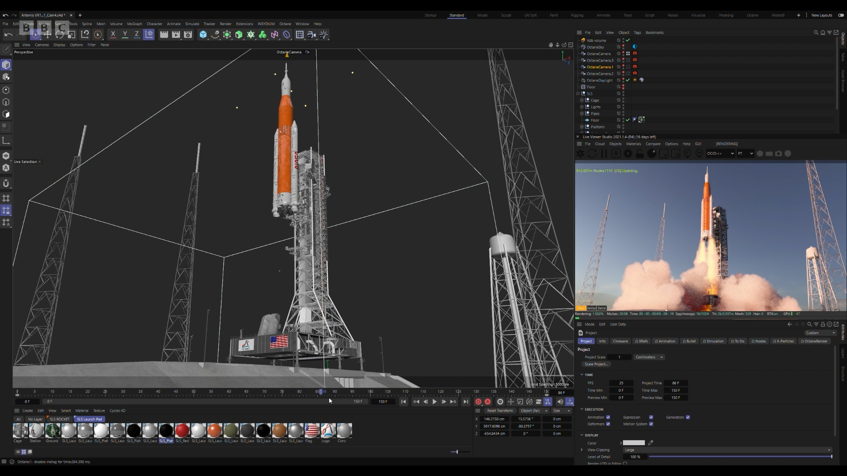Open the Custom dropdown in Attributes panel

pos(820,333)
